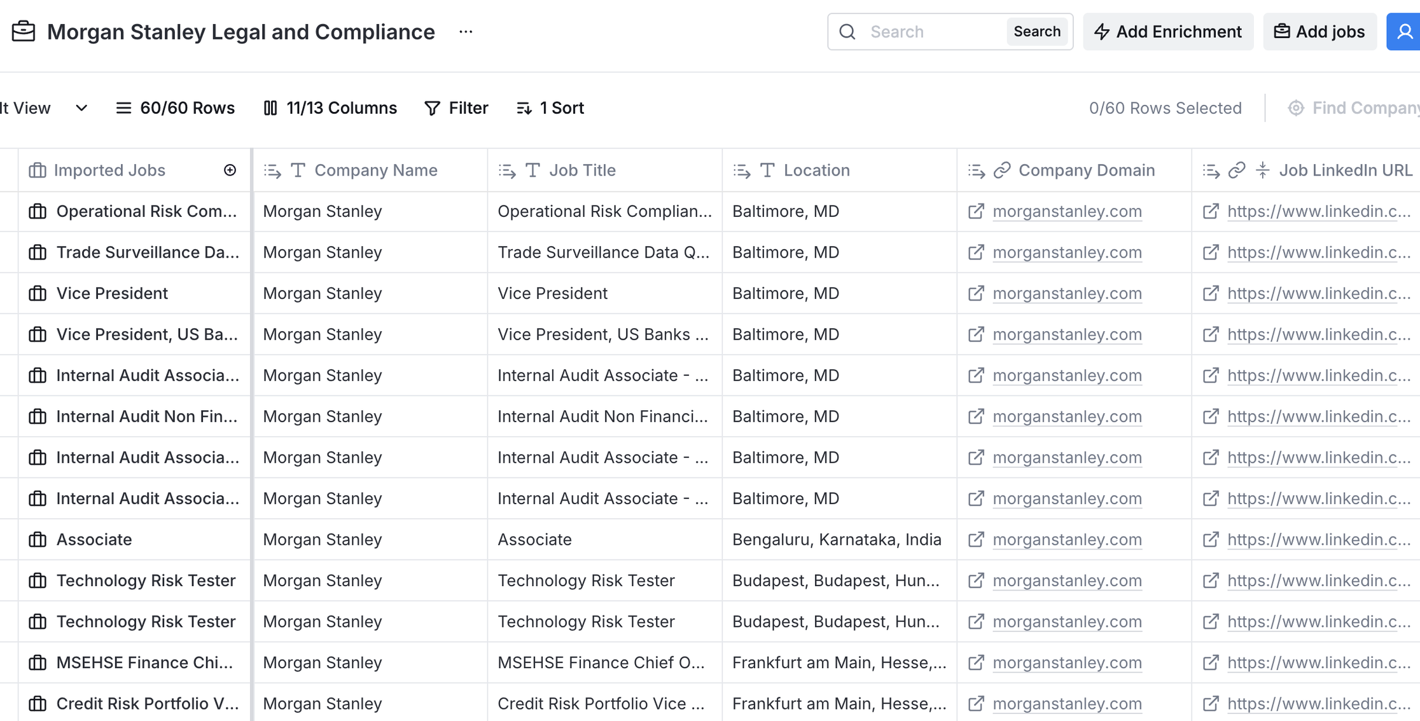
Task: Click the Add jobs button
Action: 1319,32
